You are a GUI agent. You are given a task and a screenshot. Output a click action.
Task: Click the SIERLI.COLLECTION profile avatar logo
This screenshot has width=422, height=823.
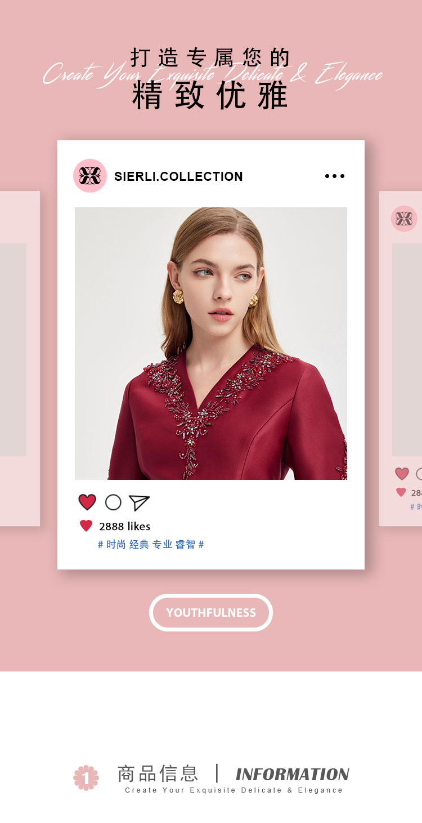90,176
